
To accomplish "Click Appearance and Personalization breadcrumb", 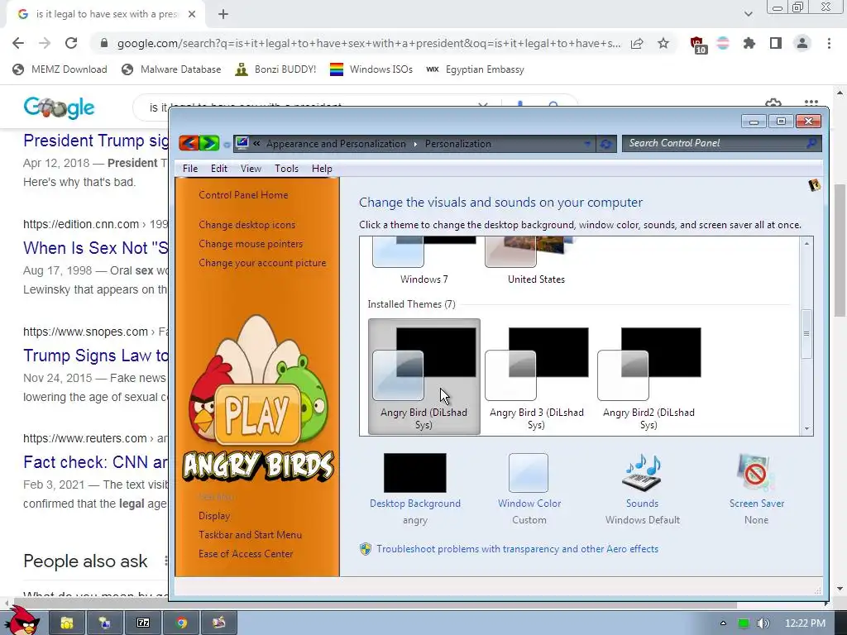I will [x=336, y=144].
